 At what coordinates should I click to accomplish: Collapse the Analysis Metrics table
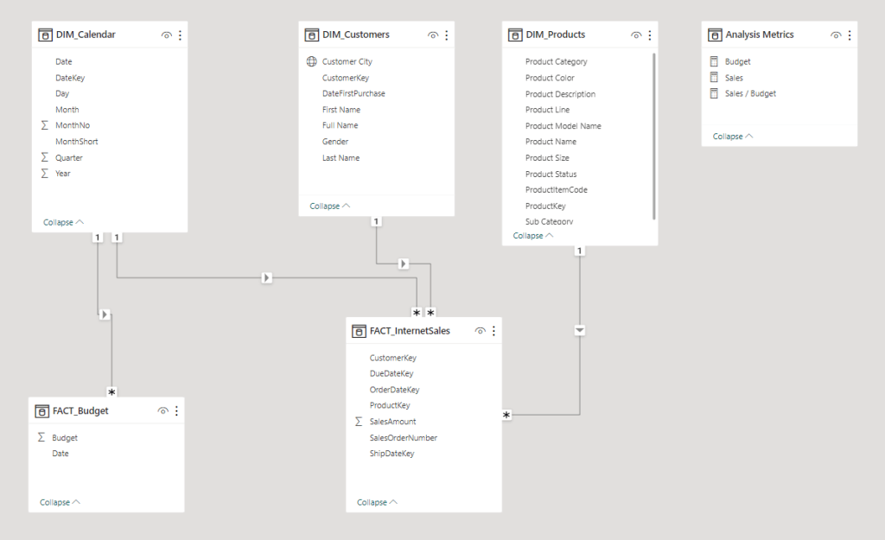733,137
